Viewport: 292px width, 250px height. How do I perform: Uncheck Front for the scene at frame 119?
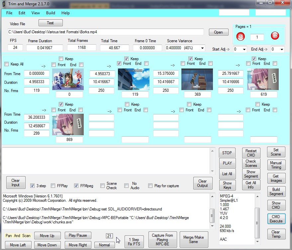[x=119, y=63]
